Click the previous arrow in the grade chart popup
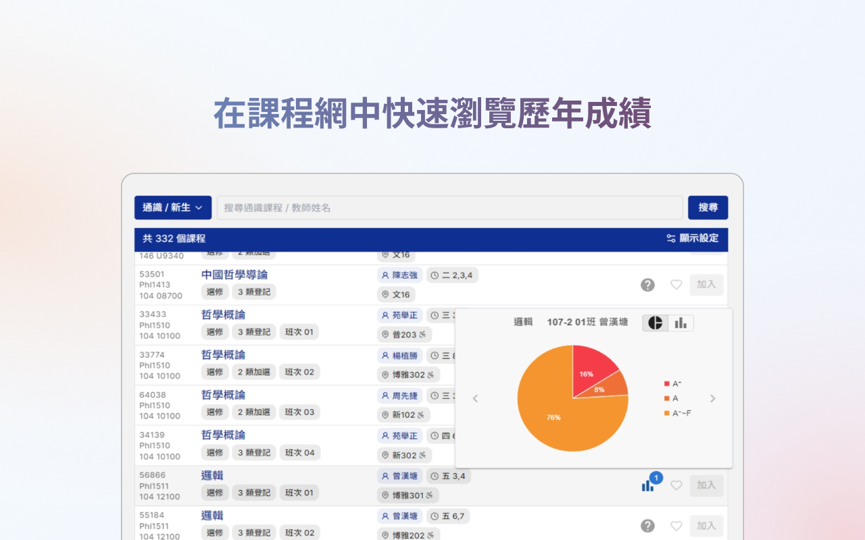The width and height of the screenshot is (865, 540). pos(476,398)
